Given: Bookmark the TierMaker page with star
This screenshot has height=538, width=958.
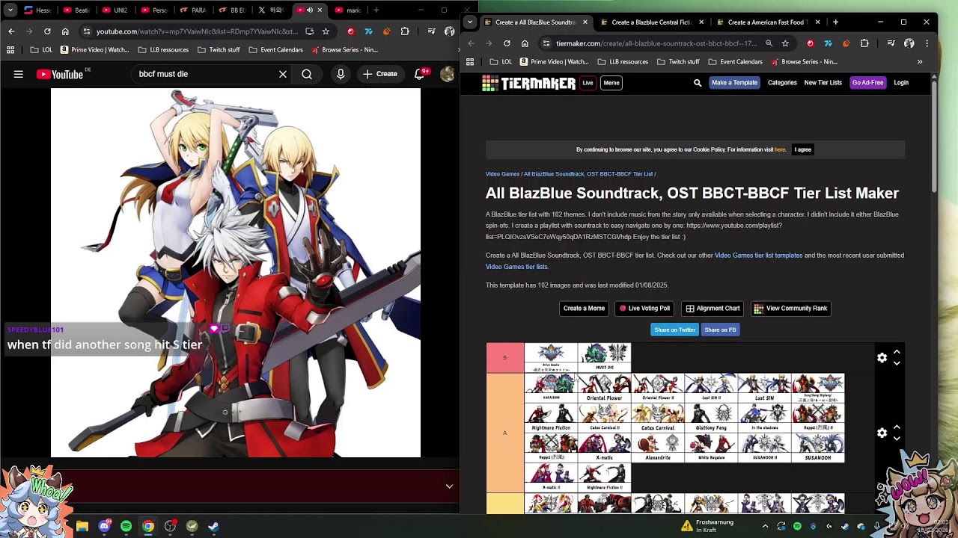Looking at the screenshot, I should pyautogui.click(x=785, y=43).
